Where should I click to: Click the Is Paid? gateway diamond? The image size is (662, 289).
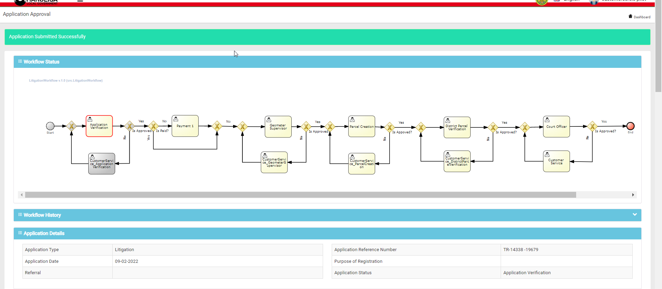click(153, 126)
